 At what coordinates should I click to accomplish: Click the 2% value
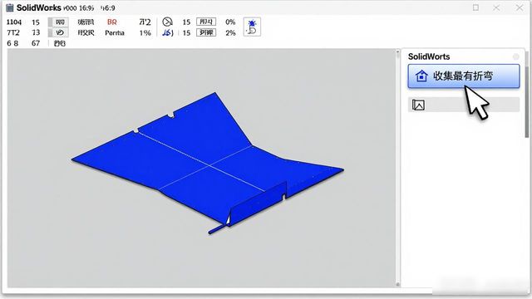230,33
